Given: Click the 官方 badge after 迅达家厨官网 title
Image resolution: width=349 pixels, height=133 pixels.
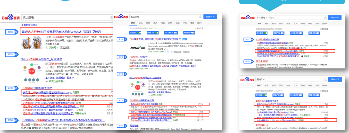Looking at the screenshot, I should 185,39.
